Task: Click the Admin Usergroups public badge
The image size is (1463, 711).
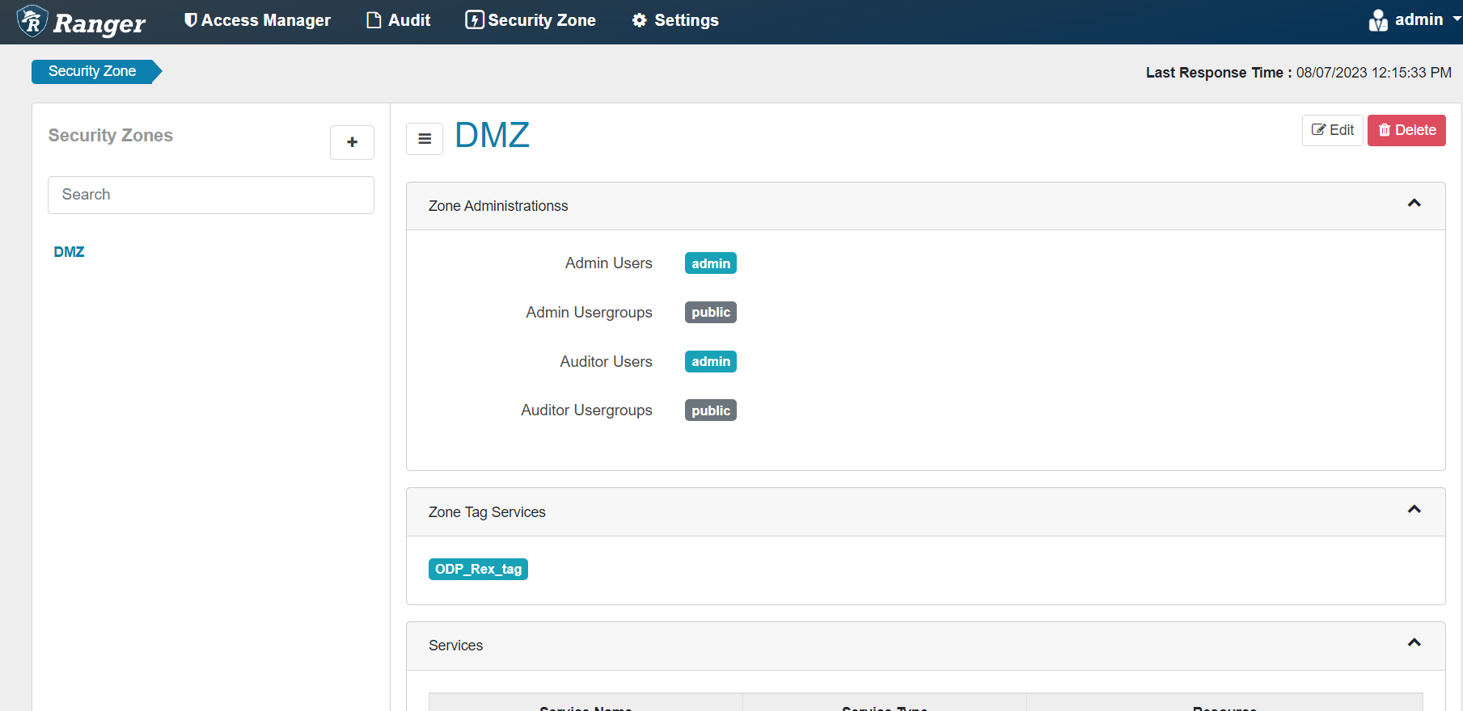Action: [711, 313]
